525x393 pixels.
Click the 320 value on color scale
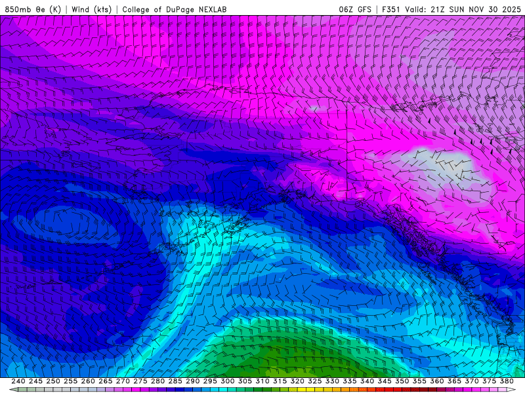(x=297, y=381)
